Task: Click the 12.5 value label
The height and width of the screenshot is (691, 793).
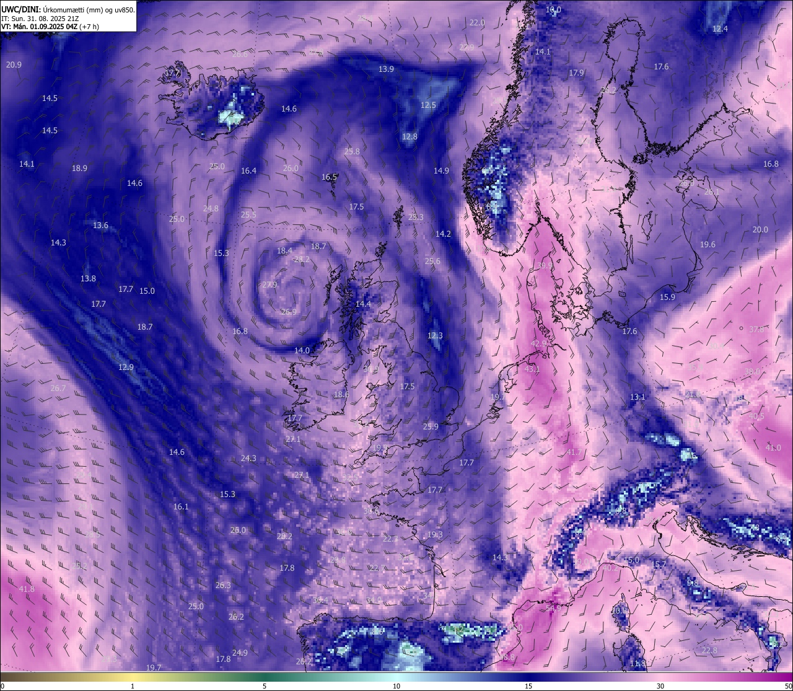Action: point(428,105)
